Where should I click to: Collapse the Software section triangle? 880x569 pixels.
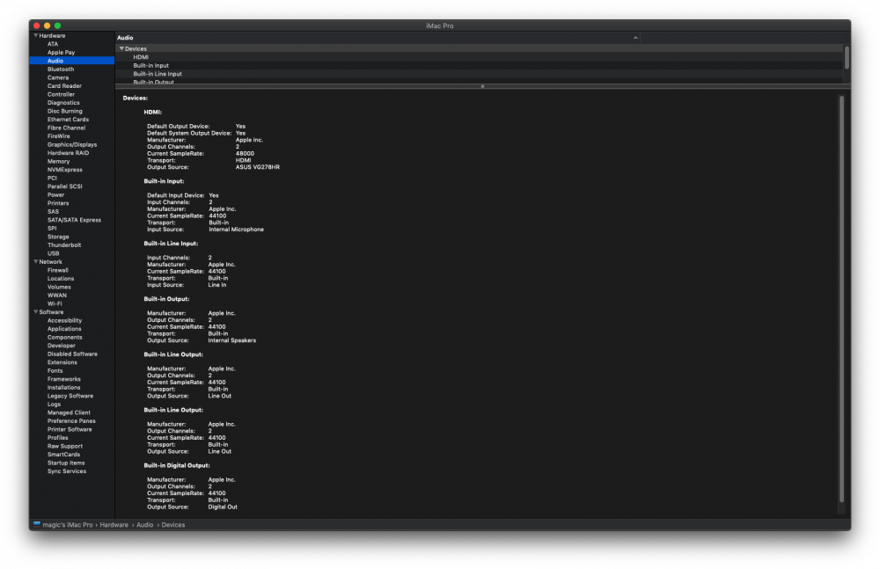click(36, 312)
